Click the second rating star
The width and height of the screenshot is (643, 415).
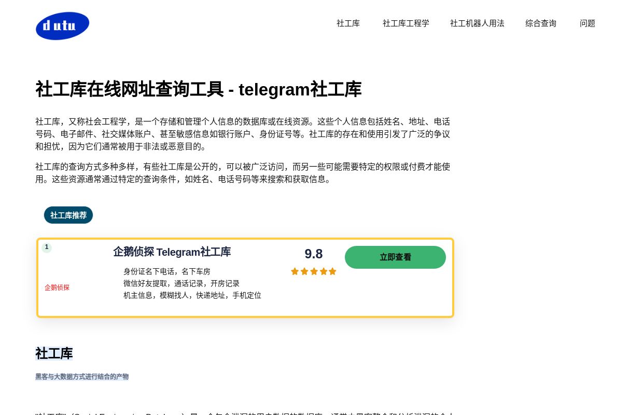click(304, 271)
